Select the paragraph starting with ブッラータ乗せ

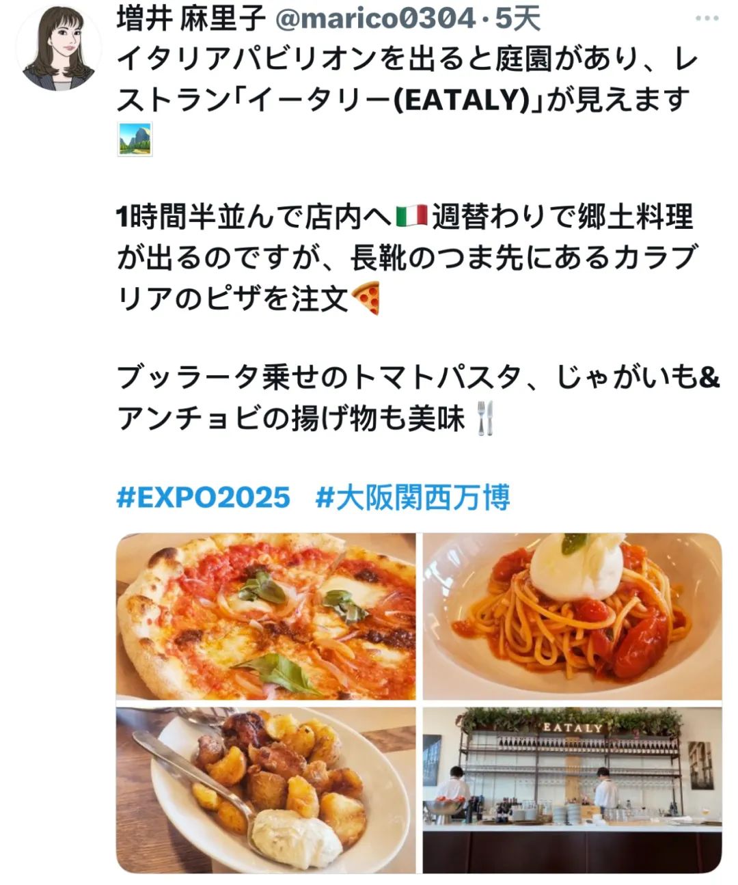coord(418,398)
